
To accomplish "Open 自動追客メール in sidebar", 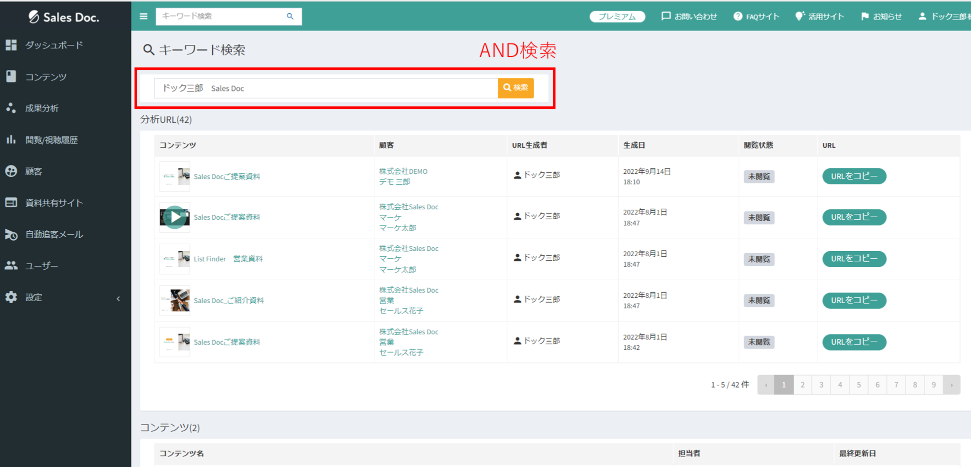I will click(54, 234).
